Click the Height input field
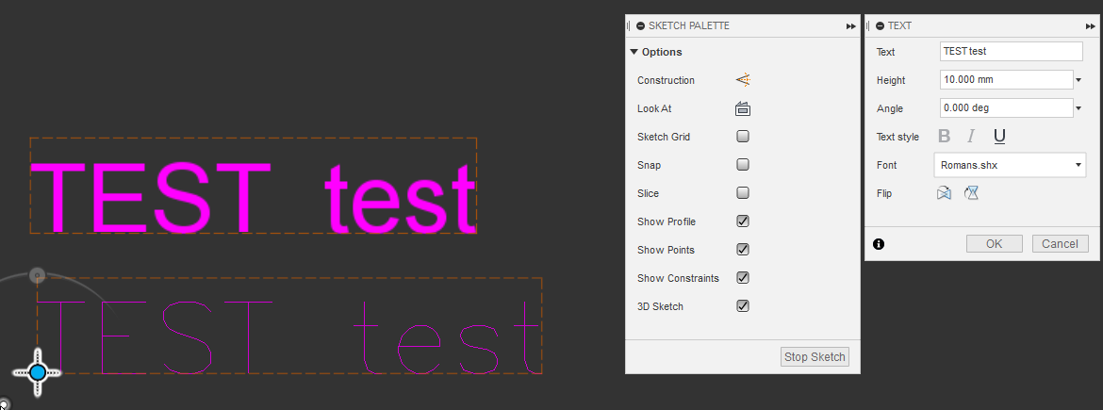 [x=1006, y=80]
